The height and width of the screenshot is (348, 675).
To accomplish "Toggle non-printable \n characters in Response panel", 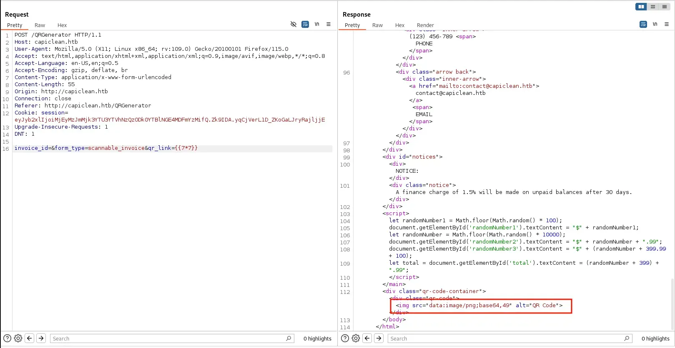I will [x=655, y=24].
